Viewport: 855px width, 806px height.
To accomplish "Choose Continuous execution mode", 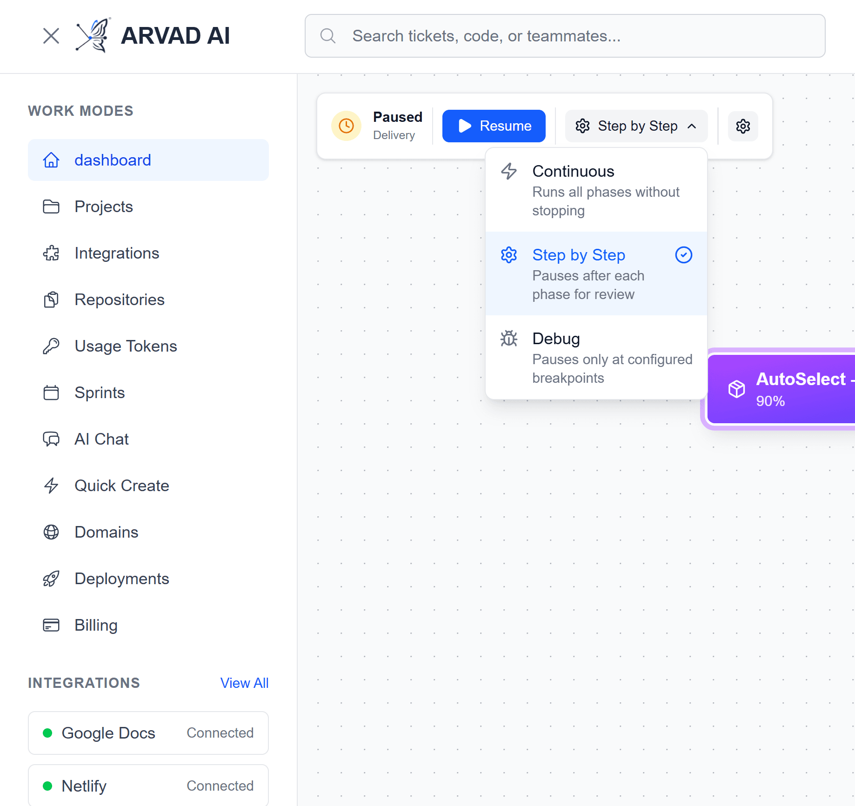I will pos(596,190).
